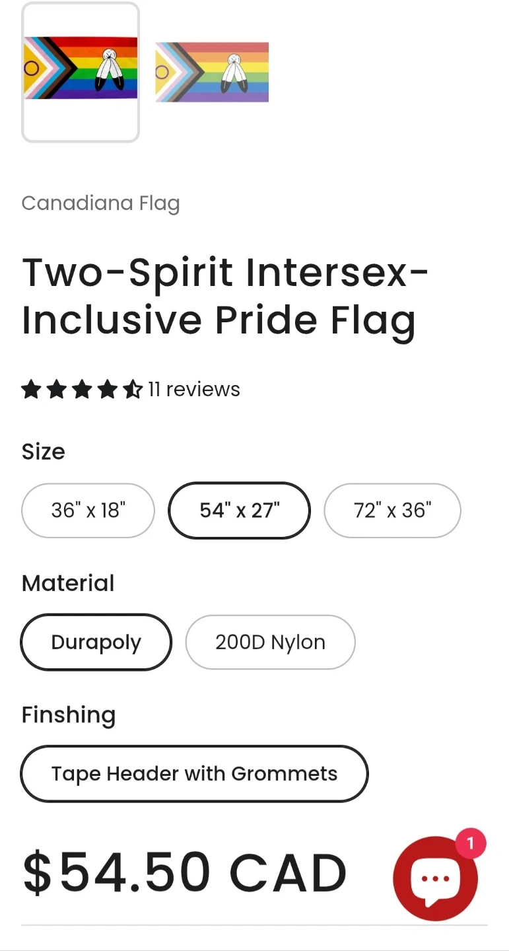Choose the 54" x 27" size option
Image resolution: width=509 pixels, height=951 pixels.
(239, 511)
